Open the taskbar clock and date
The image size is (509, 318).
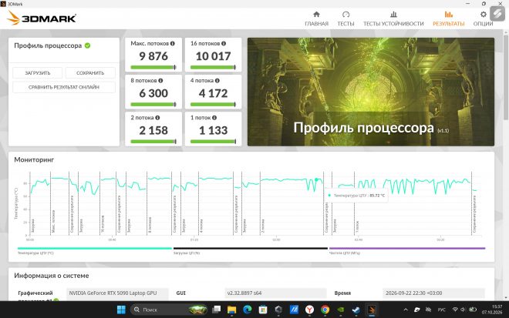point(492,310)
